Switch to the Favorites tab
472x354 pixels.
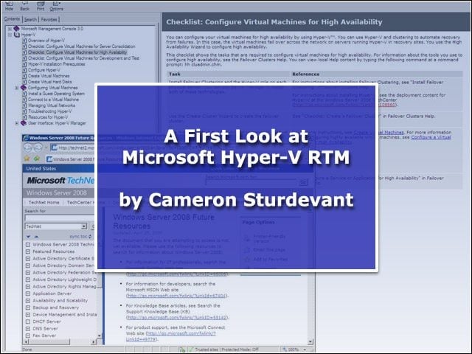pos(49,20)
